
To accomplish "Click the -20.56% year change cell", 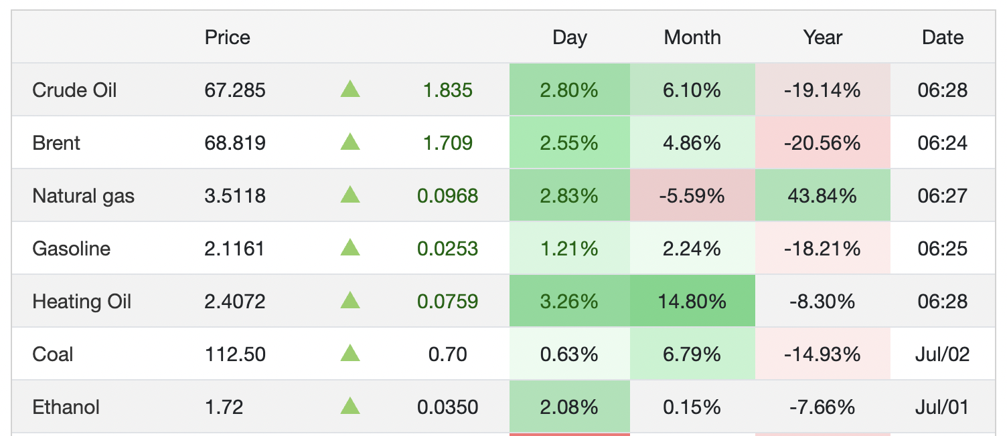I will point(823,142).
